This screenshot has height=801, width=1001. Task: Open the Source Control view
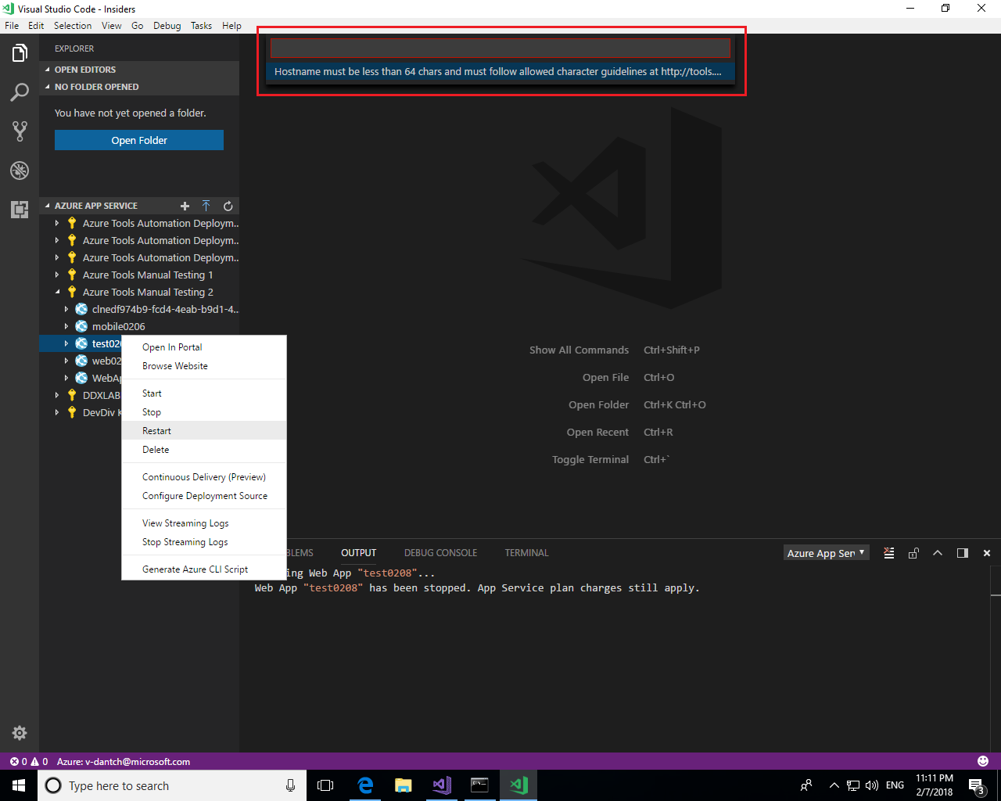point(19,131)
